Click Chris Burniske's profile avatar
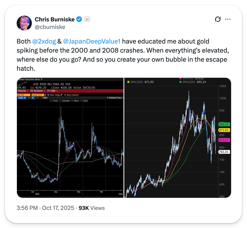Viewport: 247px width, 228px height. pyautogui.click(x=24, y=23)
